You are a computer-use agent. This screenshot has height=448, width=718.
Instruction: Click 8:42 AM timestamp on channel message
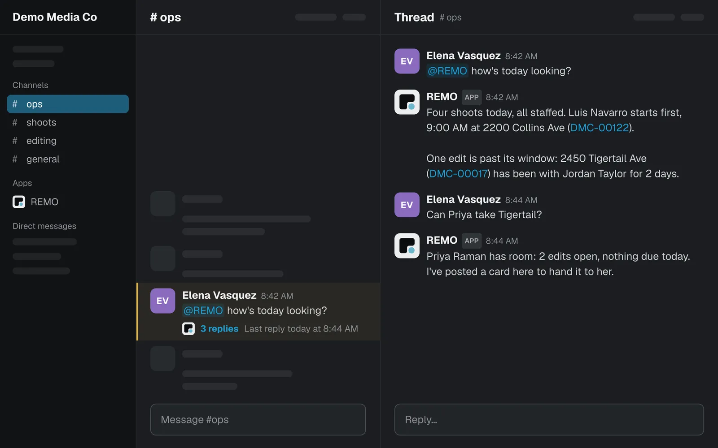(x=277, y=296)
